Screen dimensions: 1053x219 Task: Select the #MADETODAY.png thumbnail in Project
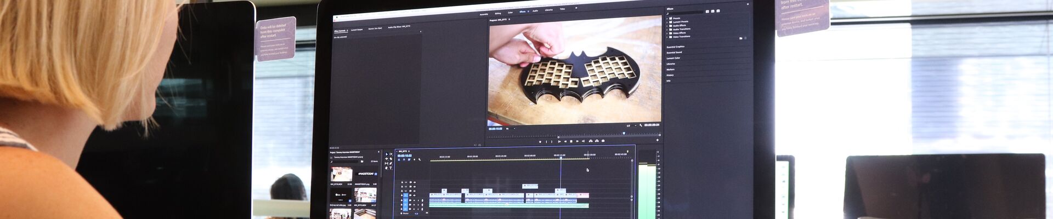tap(365, 175)
